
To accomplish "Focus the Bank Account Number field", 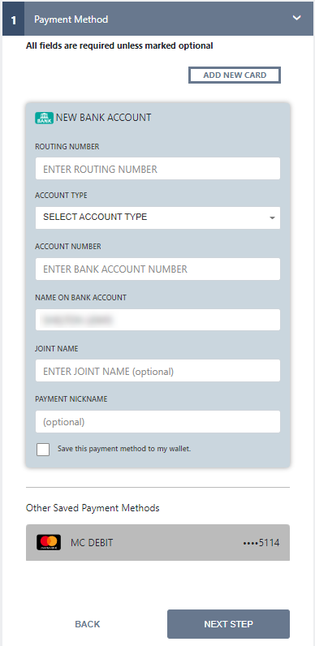I will (157, 269).
